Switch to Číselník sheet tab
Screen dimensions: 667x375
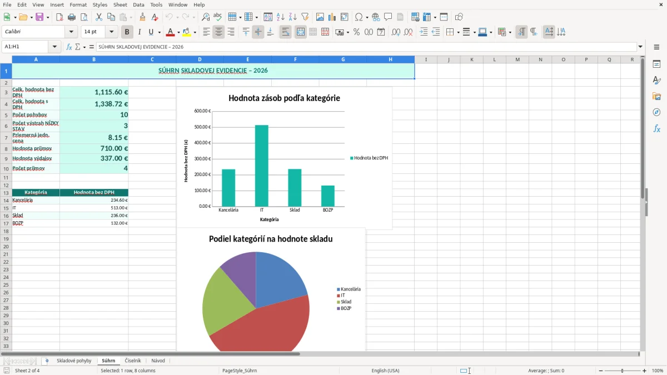pyautogui.click(x=133, y=361)
